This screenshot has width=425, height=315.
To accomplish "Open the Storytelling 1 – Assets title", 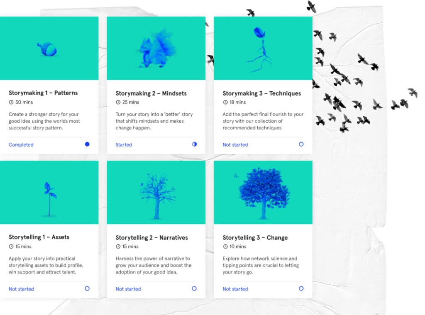I will click(39, 237).
